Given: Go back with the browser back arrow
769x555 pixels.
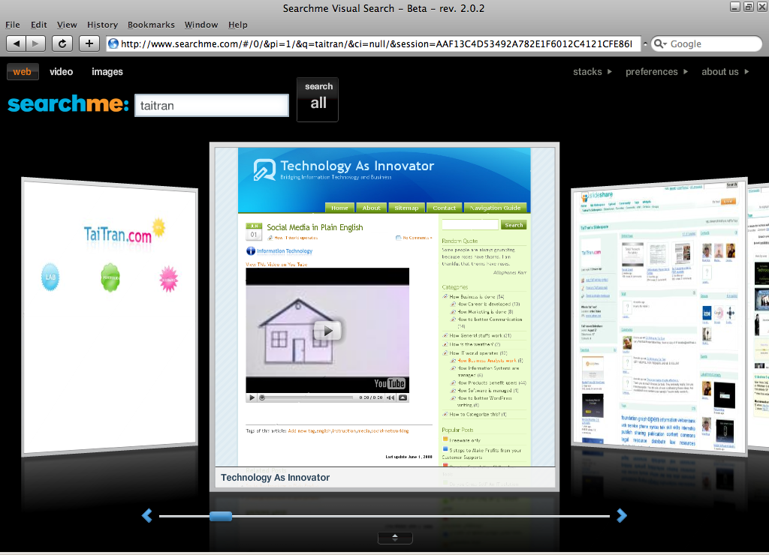Looking at the screenshot, I should pyautogui.click(x=17, y=43).
